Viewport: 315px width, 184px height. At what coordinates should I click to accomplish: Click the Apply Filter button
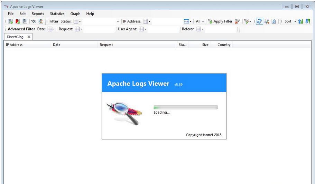pyautogui.click(x=220, y=21)
